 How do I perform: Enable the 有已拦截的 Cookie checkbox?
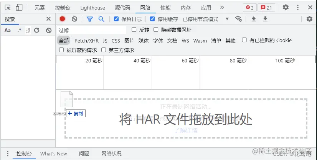point(244,40)
